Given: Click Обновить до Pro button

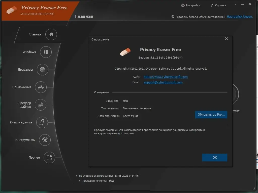Looking at the screenshot, I should (211, 115).
